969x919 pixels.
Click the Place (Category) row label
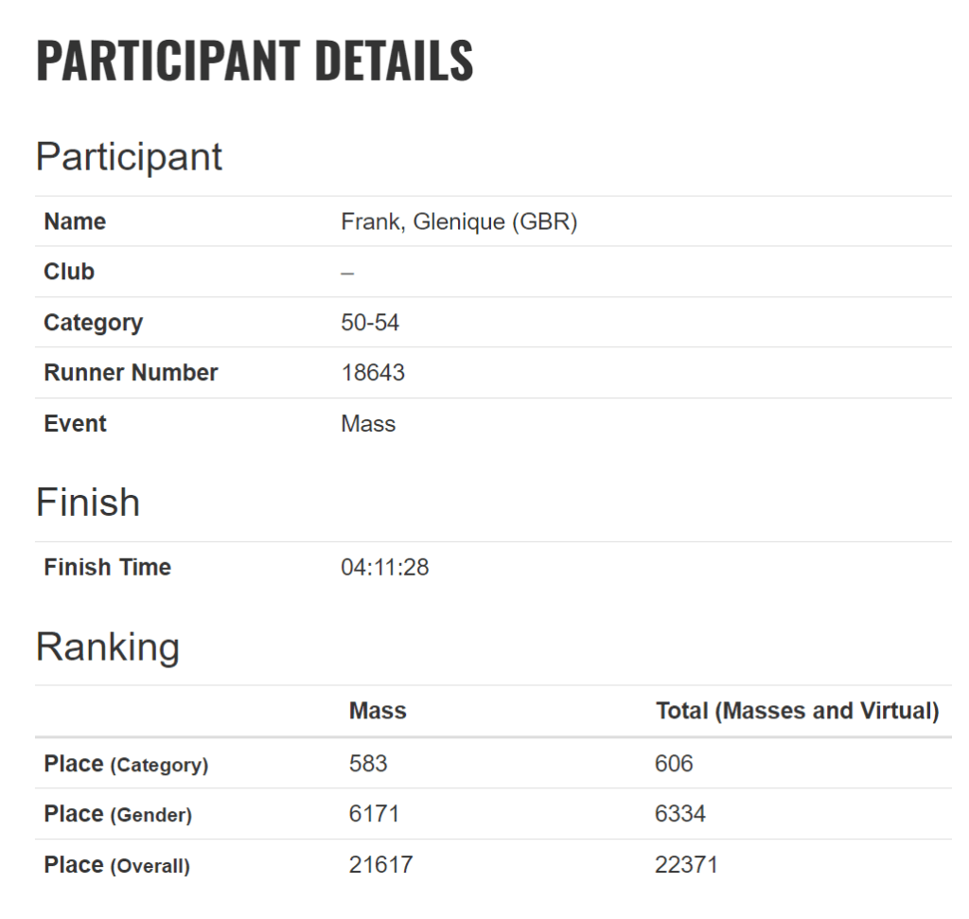126,764
